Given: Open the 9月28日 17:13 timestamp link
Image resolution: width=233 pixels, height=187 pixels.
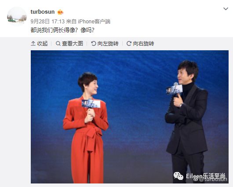Looking at the screenshot, I should pos(47,22).
